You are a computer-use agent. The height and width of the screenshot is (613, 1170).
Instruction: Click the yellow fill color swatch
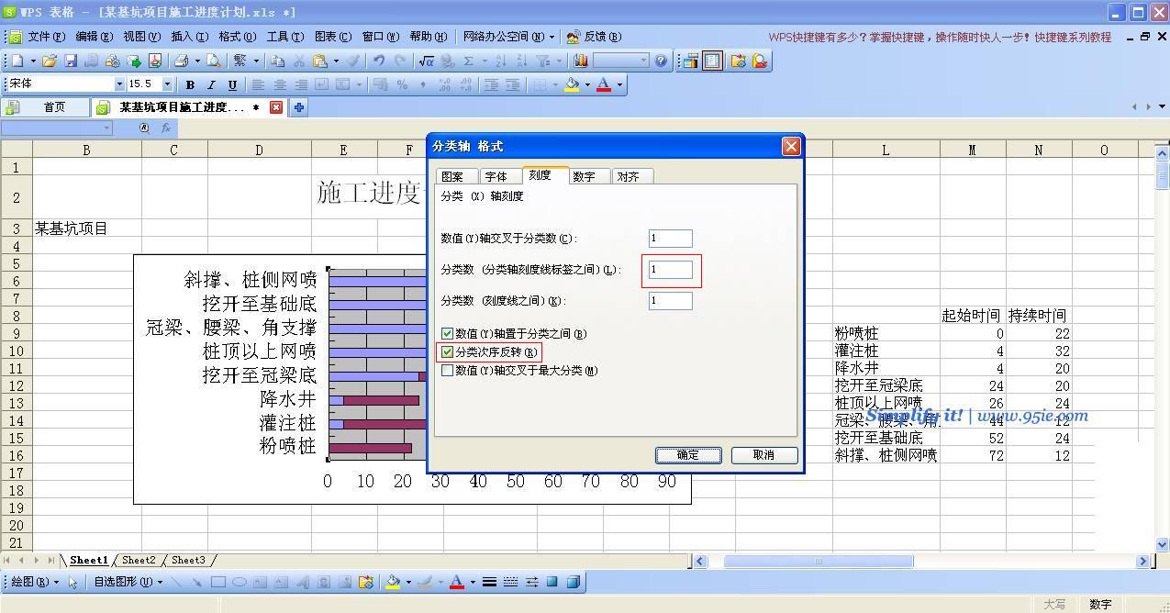[x=573, y=84]
